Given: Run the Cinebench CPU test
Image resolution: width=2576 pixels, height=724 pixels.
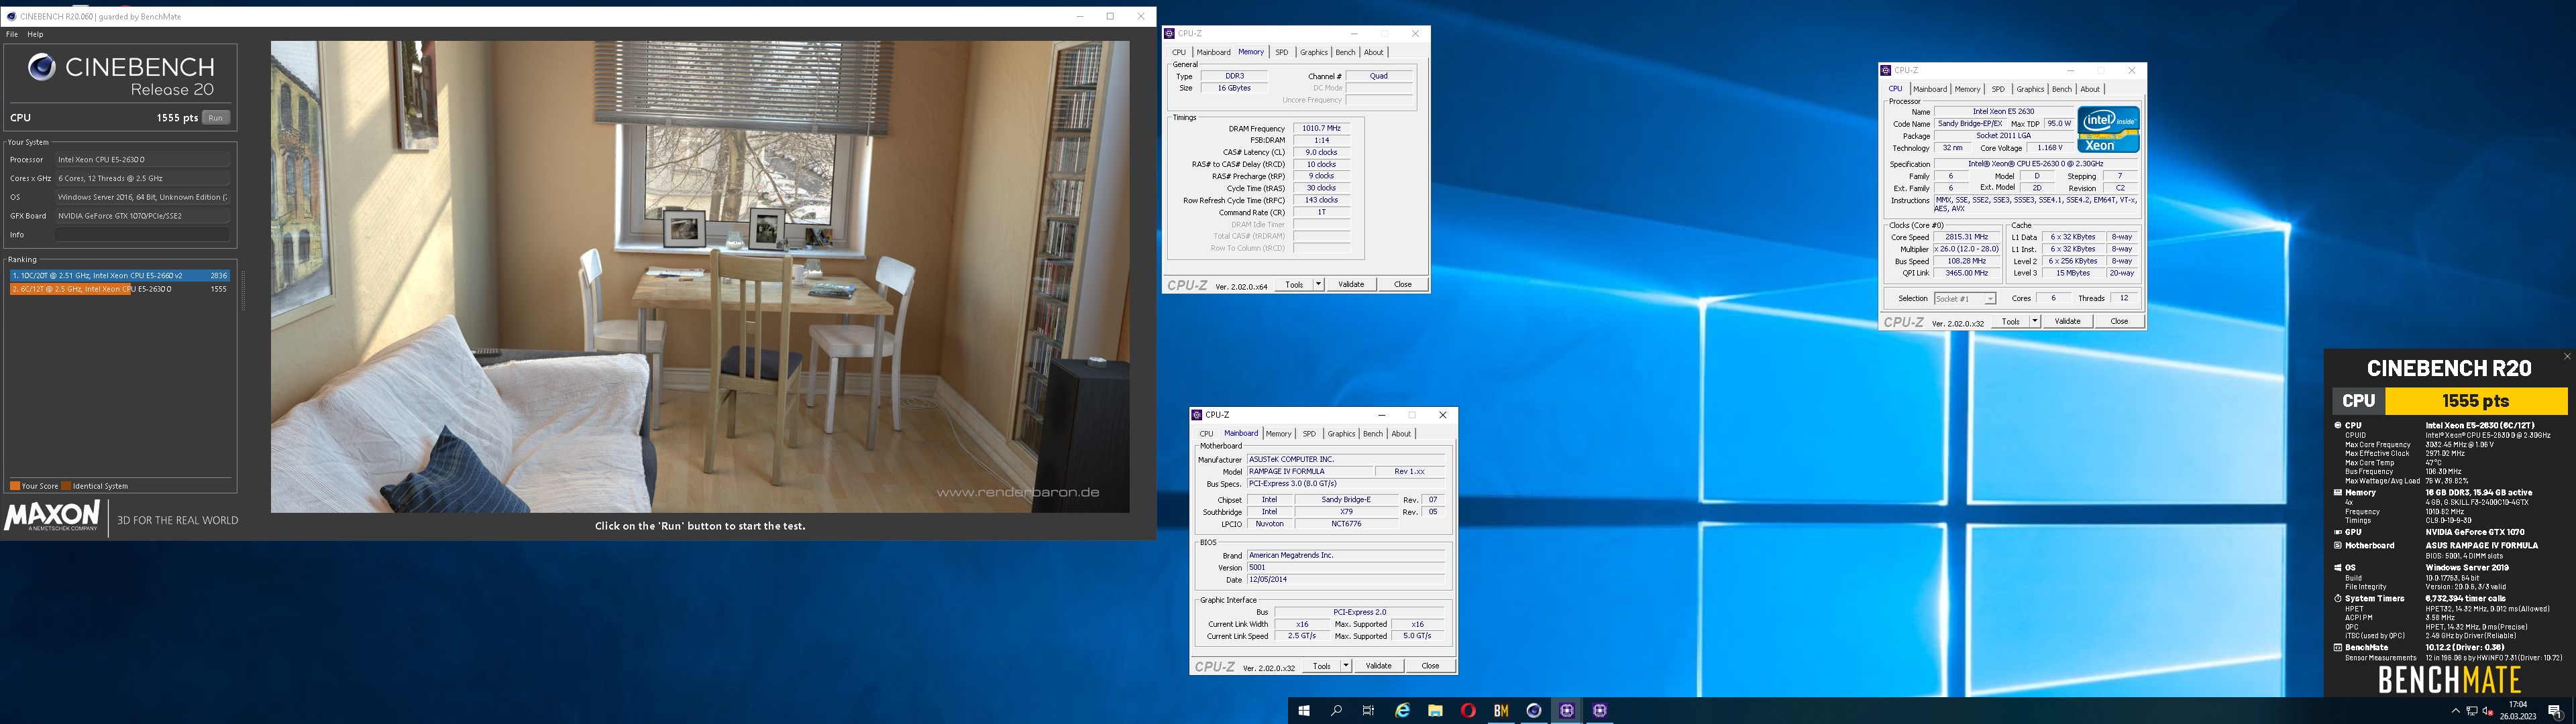Looking at the screenshot, I should 216,118.
